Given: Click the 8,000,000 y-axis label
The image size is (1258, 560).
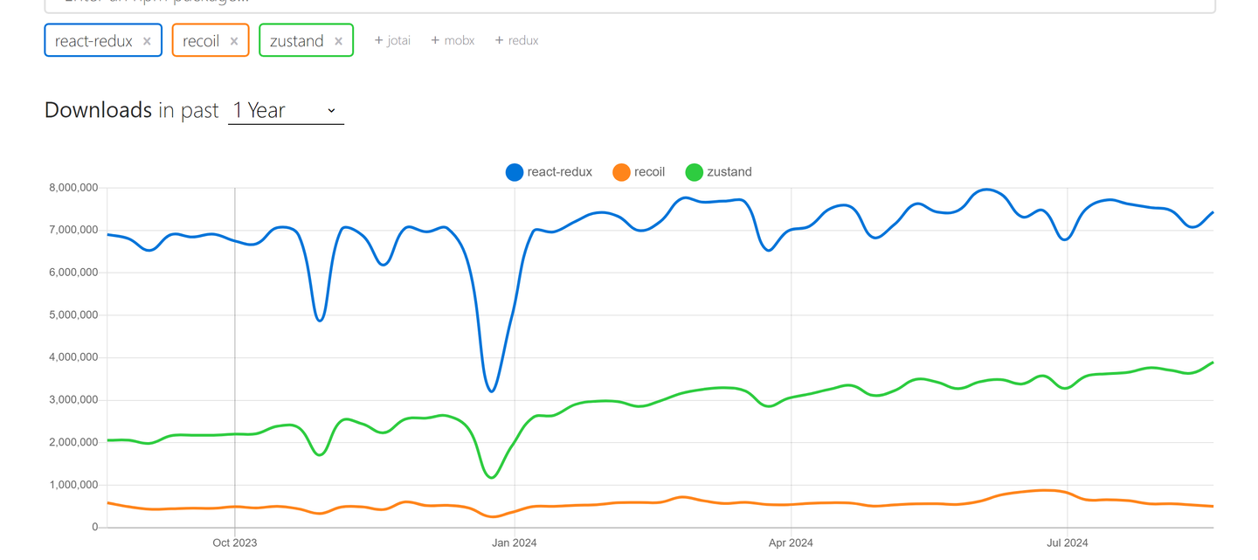Looking at the screenshot, I should (x=73, y=188).
